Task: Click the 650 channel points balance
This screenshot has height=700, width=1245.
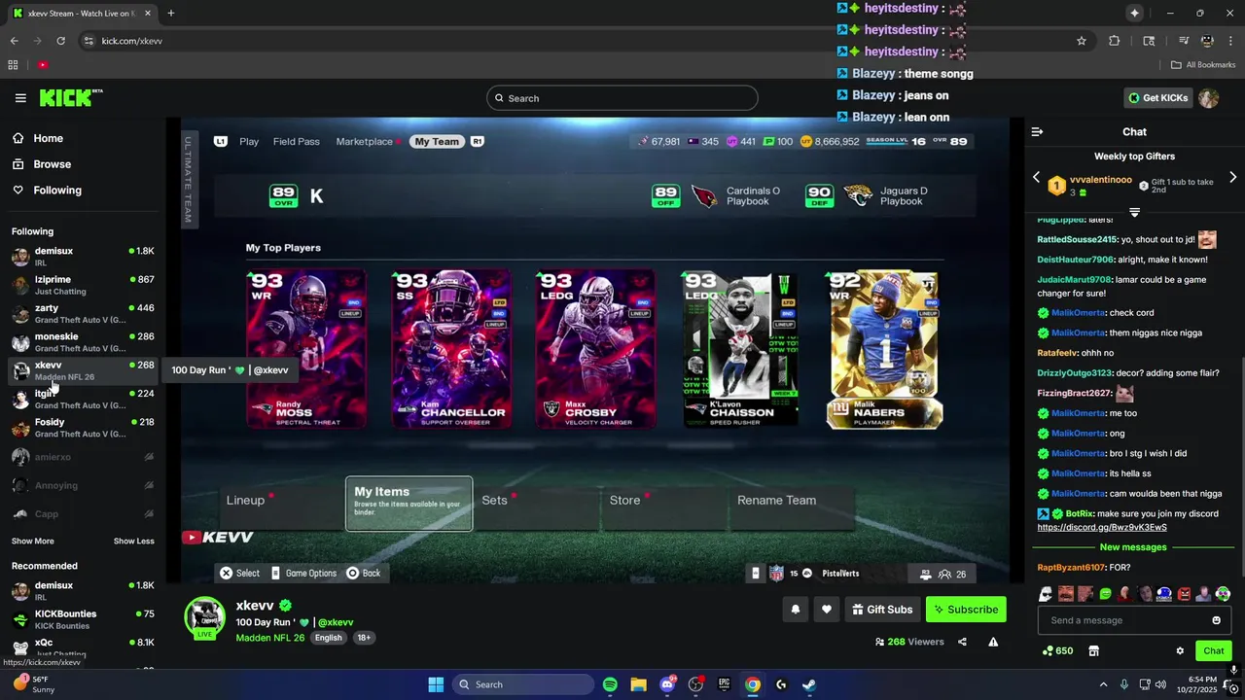Action: [1057, 651]
